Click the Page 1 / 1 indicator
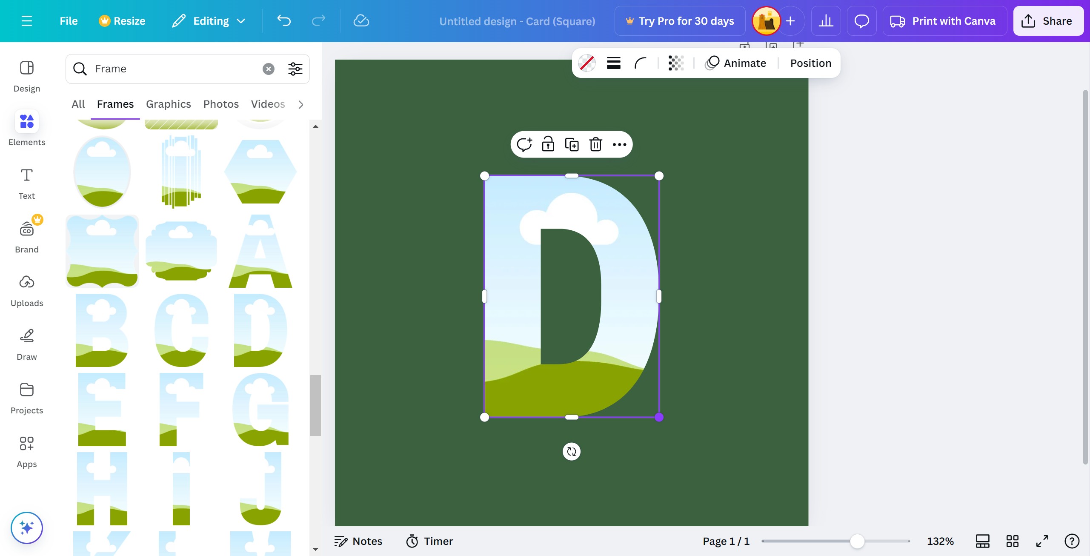 coord(726,541)
